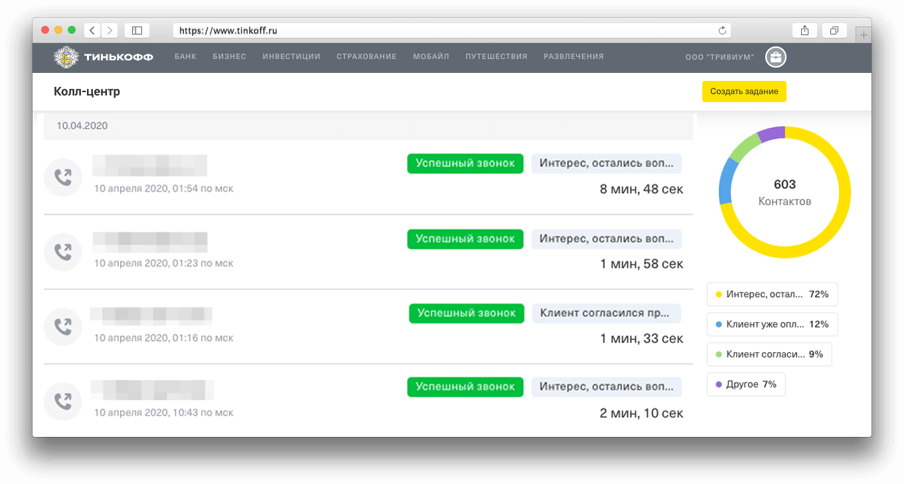Select the Клиент согласи... 9% legend chip

769,354
